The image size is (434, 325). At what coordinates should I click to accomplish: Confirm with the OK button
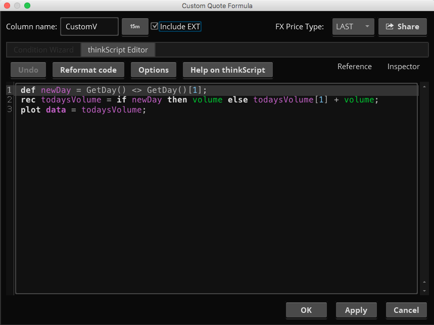point(306,310)
